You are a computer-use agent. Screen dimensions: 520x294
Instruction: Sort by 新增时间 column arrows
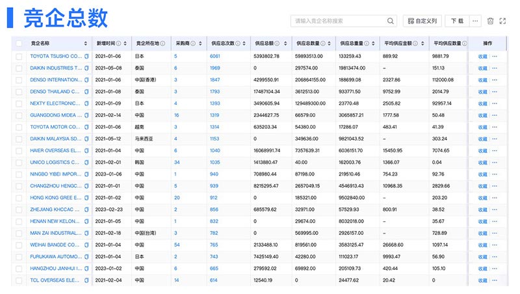(125, 44)
